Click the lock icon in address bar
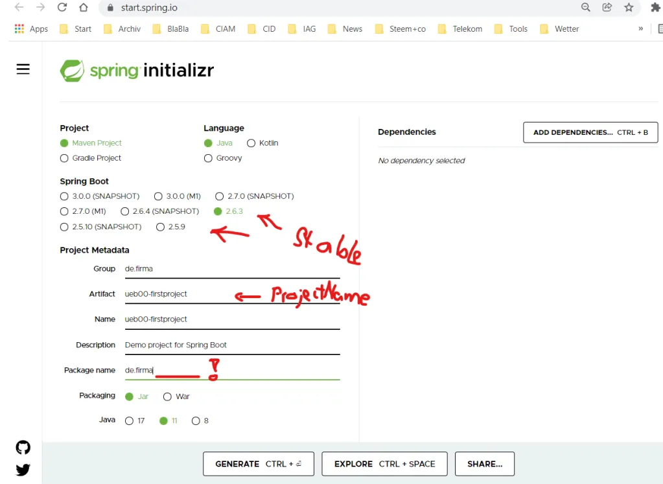The height and width of the screenshot is (484, 663). pyautogui.click(x=111, y=8)
